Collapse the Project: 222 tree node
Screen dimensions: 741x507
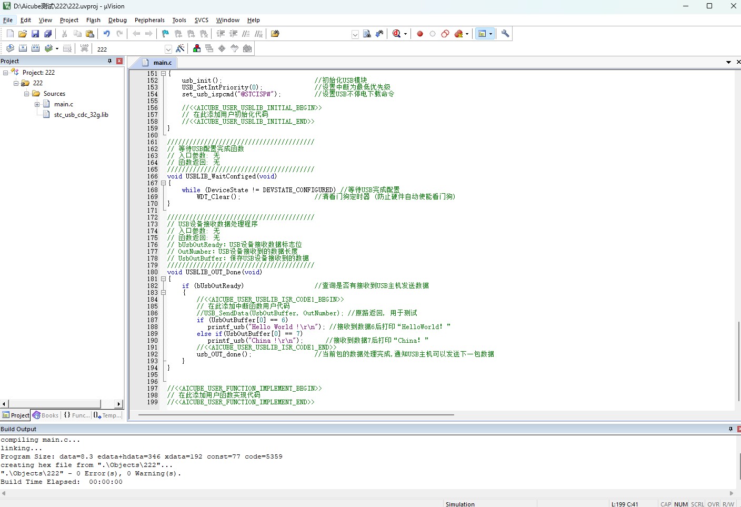coord(5,73)
